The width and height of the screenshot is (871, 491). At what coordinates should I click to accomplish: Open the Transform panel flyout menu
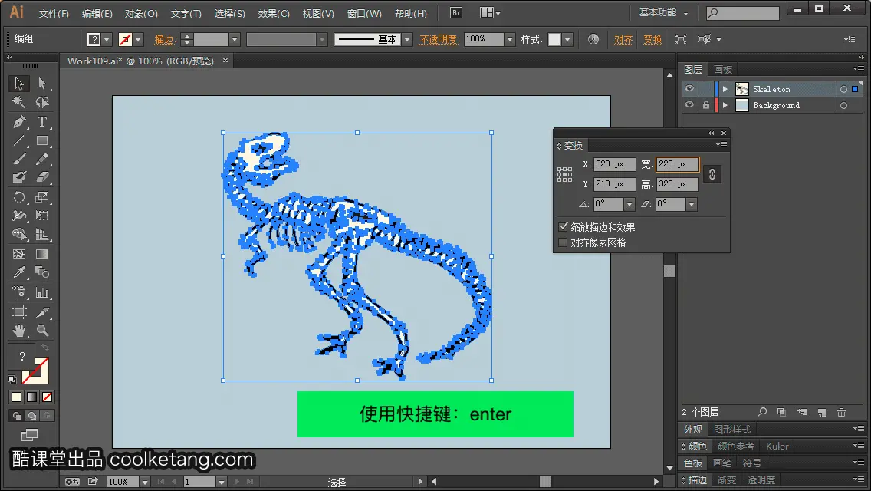coord(721,145)
